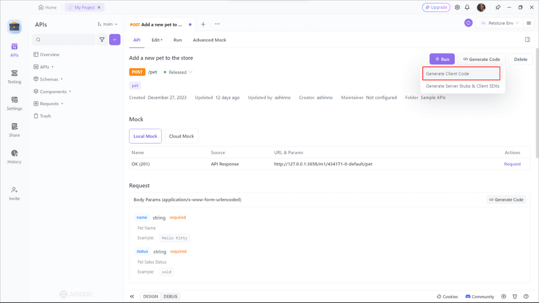This screenshot has height=303, width=539.
Task: Open Trash in the sidebar tree
Action: pos(42,116)
